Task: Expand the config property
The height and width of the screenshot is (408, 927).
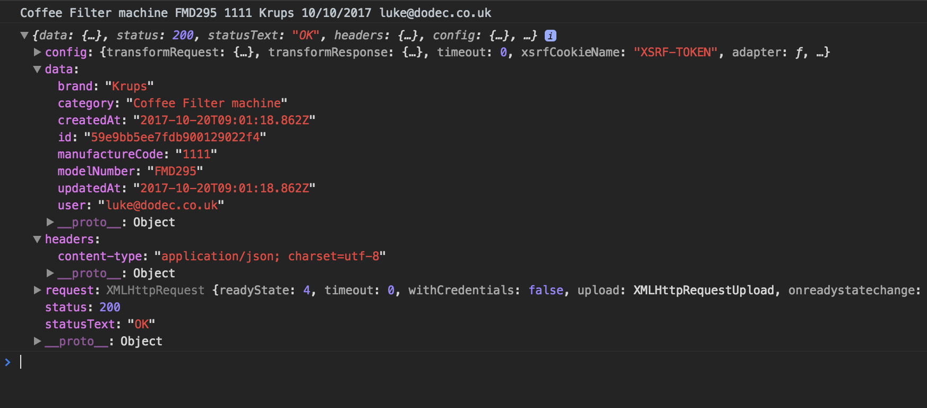Action: click(x=37, y=52)
